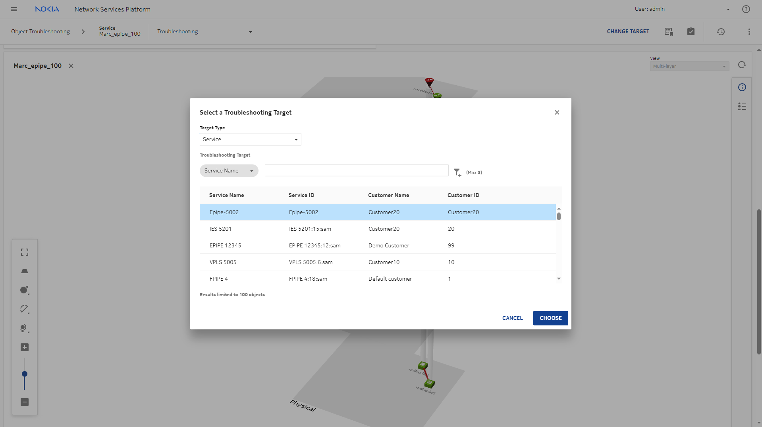
Task: Open the hamburger navigation menu
Action: (14, 9)
